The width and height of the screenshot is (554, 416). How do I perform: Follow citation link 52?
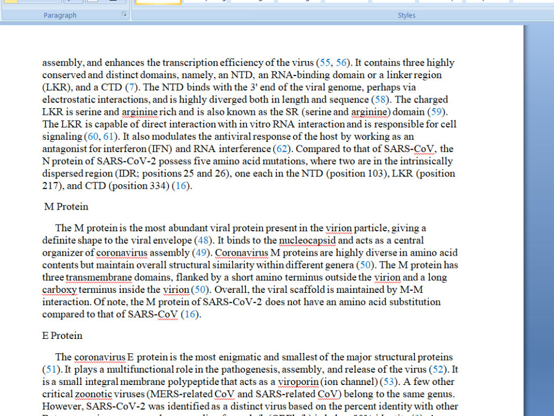[x=438, y=369]
